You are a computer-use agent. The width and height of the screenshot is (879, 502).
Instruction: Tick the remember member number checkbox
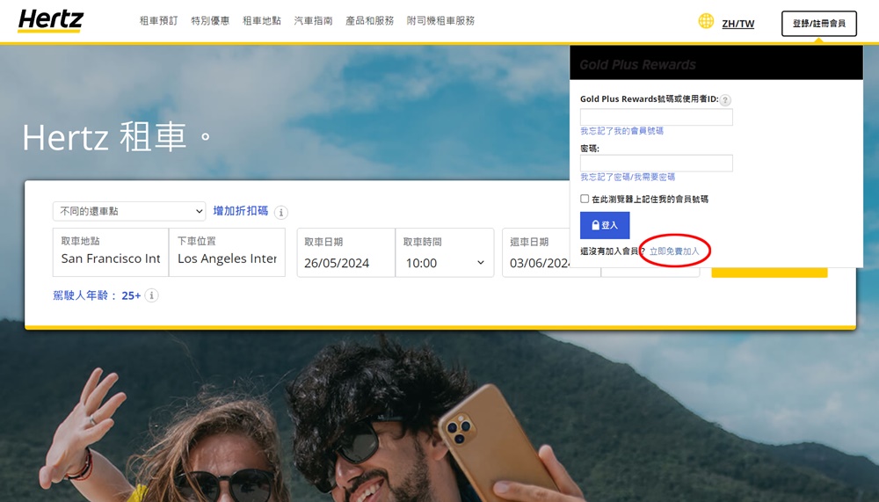click(585, 199)
